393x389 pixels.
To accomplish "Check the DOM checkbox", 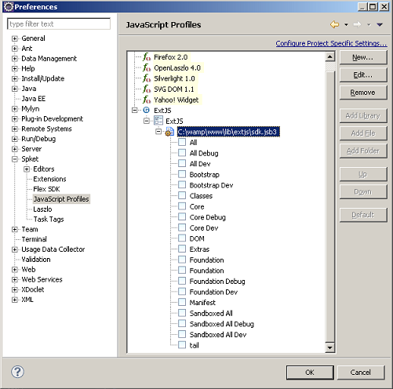I will (x=182, y=238).
